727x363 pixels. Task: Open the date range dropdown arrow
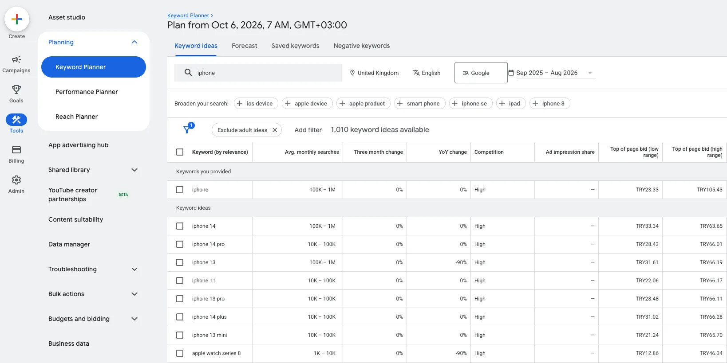590,73
